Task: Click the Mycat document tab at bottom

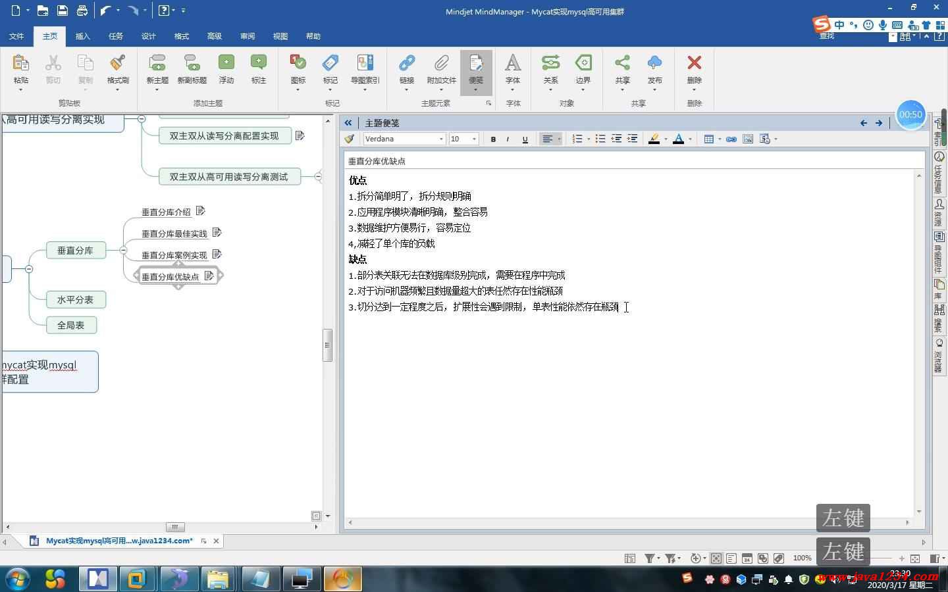Action: coord(119,541)
